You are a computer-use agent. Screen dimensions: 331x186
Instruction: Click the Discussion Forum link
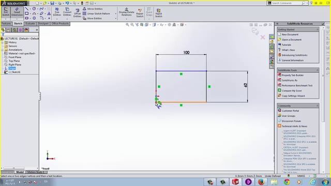coord(291,121)
